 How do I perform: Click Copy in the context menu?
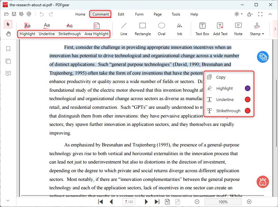[221, 77]
